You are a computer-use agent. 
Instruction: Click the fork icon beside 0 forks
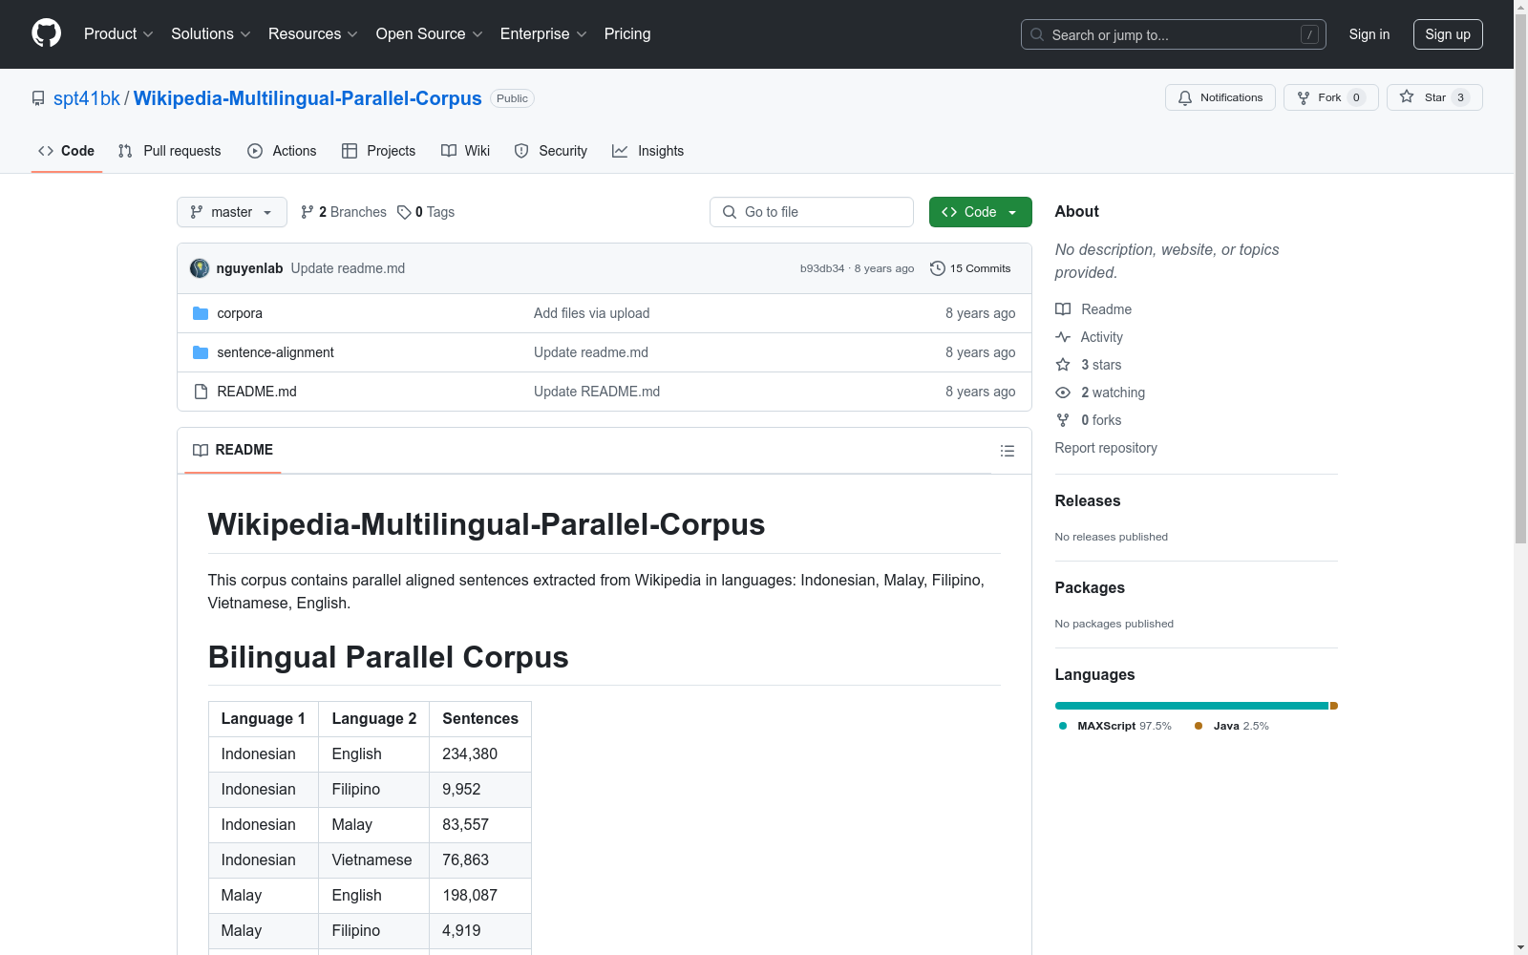(x=1063, y=420)
